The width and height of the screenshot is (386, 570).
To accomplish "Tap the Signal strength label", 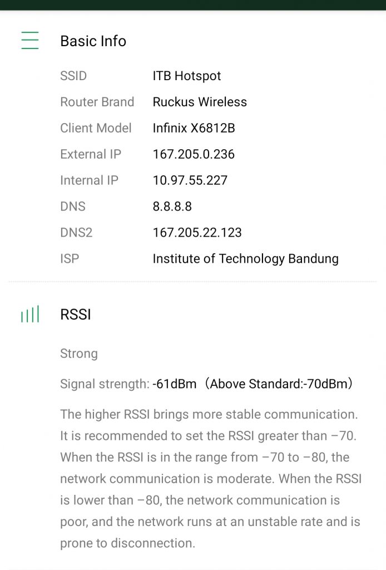I will (105, 384).
